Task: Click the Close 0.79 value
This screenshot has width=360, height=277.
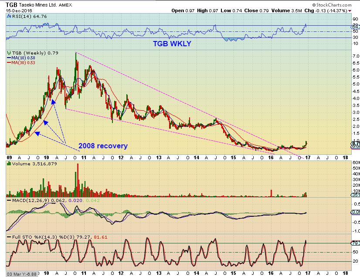Action: click(256, 10)
